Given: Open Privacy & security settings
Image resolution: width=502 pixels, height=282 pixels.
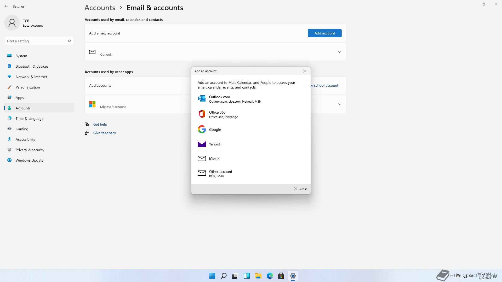Looking at the screenshot, I should point(39,150).
